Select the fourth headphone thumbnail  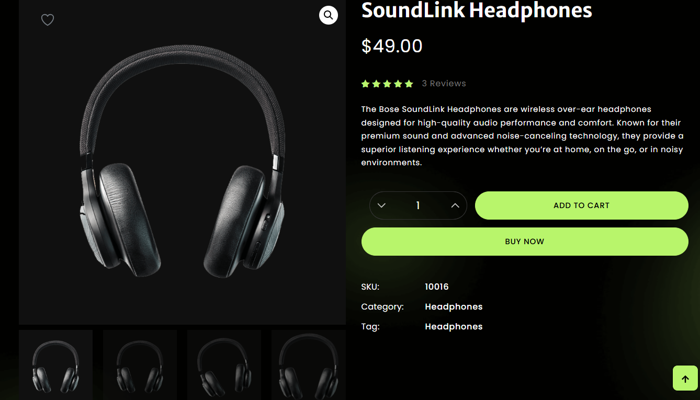tap(308, 365)
